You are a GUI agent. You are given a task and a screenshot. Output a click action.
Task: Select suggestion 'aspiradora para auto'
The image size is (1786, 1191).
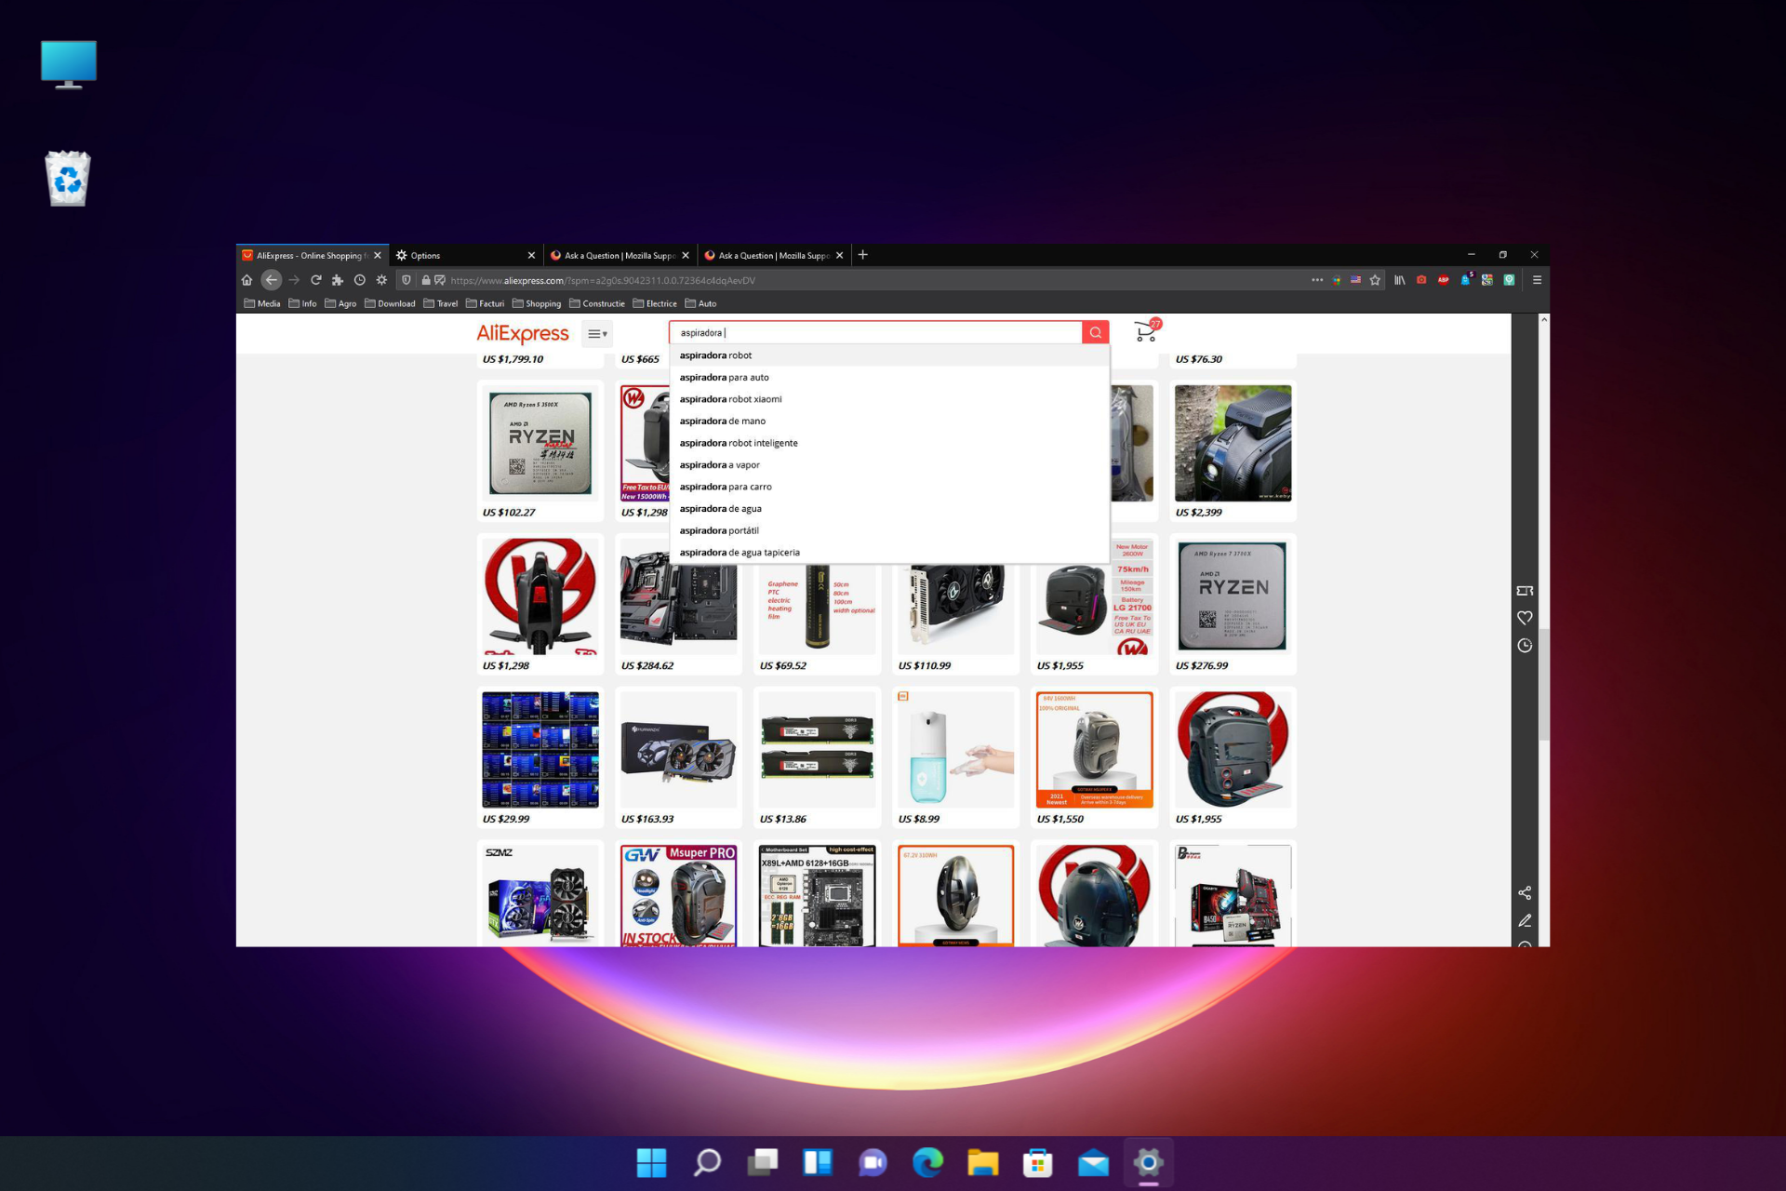(889, 377)
